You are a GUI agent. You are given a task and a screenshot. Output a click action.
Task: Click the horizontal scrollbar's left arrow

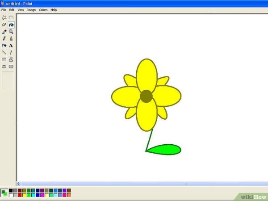[19, 184]
